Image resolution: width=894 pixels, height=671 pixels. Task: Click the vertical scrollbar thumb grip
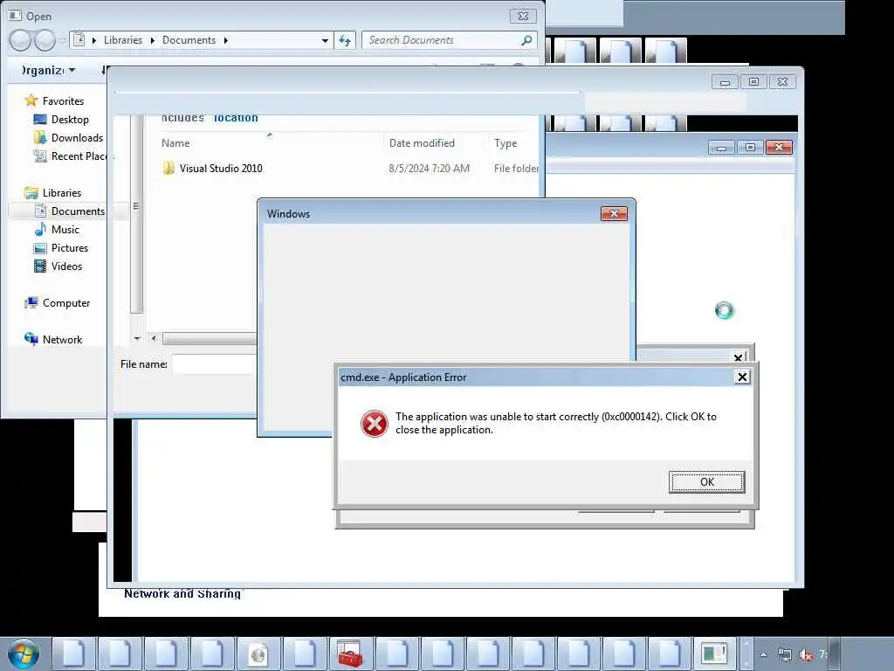tap(135, 206)
